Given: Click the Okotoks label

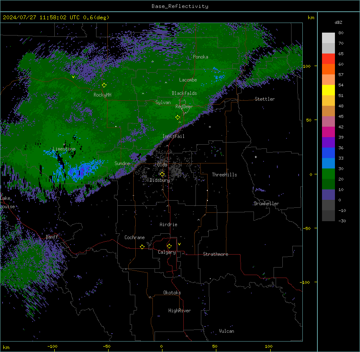Looking at the screenshot, I should pos(172,293).
